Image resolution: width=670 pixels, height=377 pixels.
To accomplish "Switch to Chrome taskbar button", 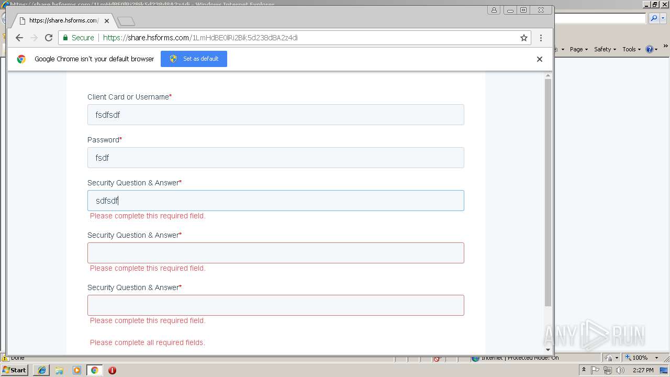I will tap(95, 370).
